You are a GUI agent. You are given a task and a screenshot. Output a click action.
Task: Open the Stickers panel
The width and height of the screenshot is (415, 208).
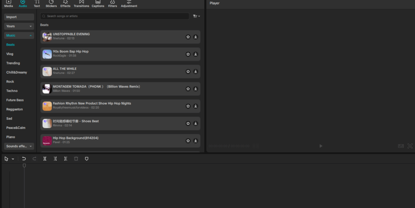pos(51,4)
